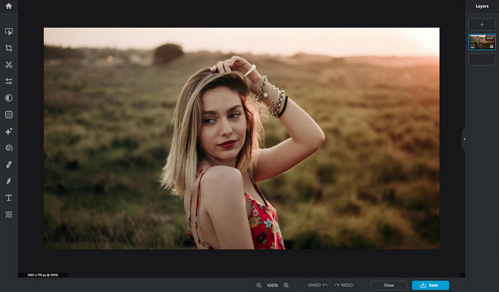Select the Retouch bandage tool

click(9, 164)
